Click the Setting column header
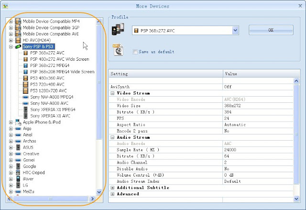306x210 pixels. click(x=166, y=74)
